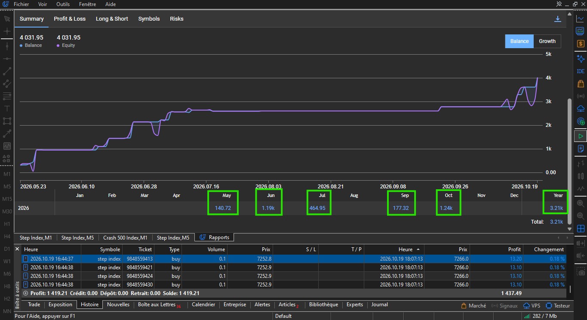Open the Market shopping bag icon
The image size is (587, 320).
581,83
